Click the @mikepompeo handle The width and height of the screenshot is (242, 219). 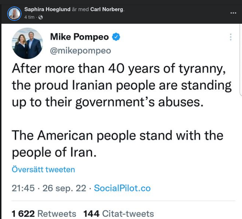[x=80, y=50]
